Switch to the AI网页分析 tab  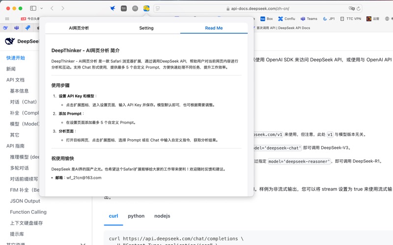pos(79,28)
